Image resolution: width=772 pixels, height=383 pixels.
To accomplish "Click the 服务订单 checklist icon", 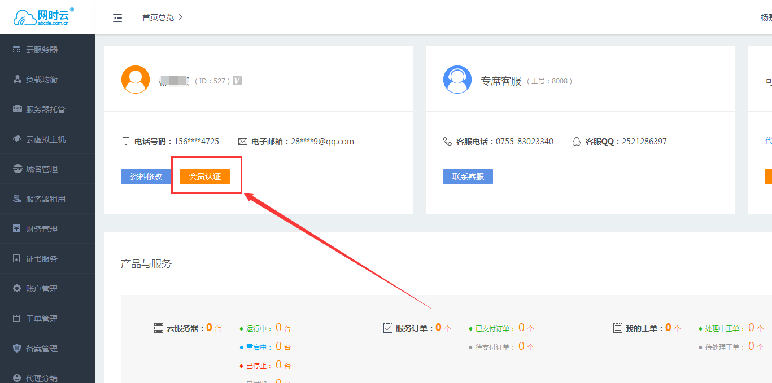I will pos(387,328).
